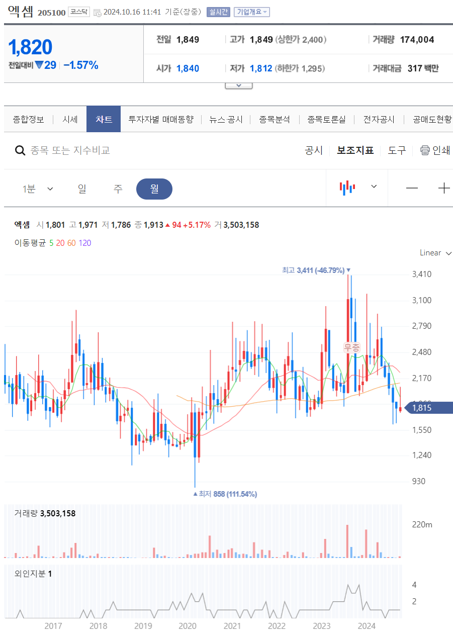This screenshot has height=644, width=453.
Task: Click the 저가 value 1,812
Action: [261, 68]
